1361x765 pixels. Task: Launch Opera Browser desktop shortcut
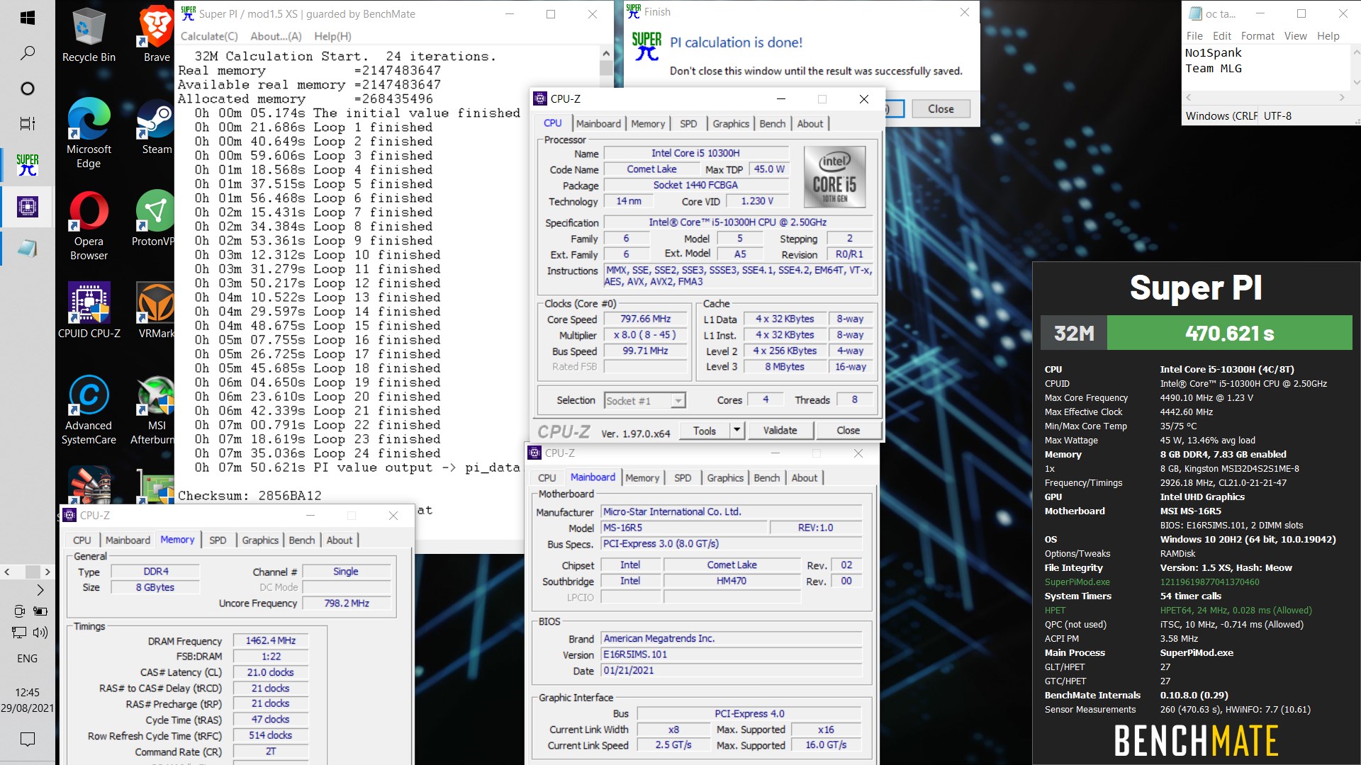(89, 225)
